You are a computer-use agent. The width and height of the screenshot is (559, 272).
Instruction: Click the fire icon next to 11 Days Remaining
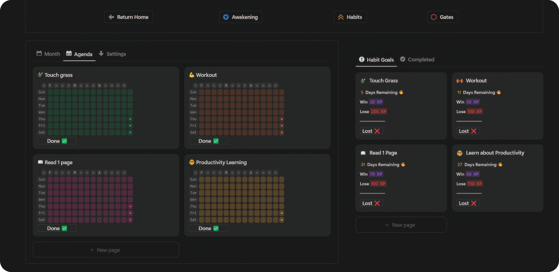[x=499, y=92]
